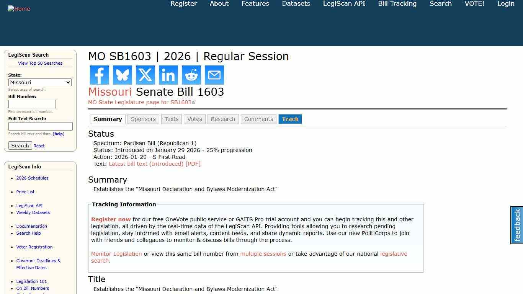Click the Register now link

111,219
